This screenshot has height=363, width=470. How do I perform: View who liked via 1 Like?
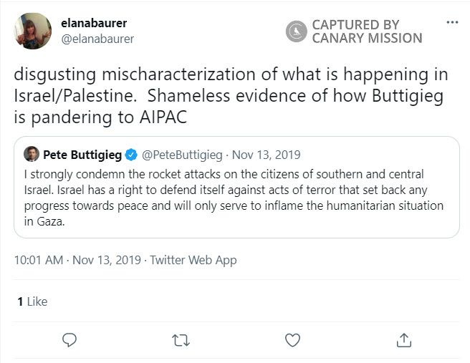pos(32,301)
